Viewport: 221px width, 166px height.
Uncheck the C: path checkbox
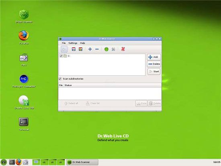click(x=61, y=56)
